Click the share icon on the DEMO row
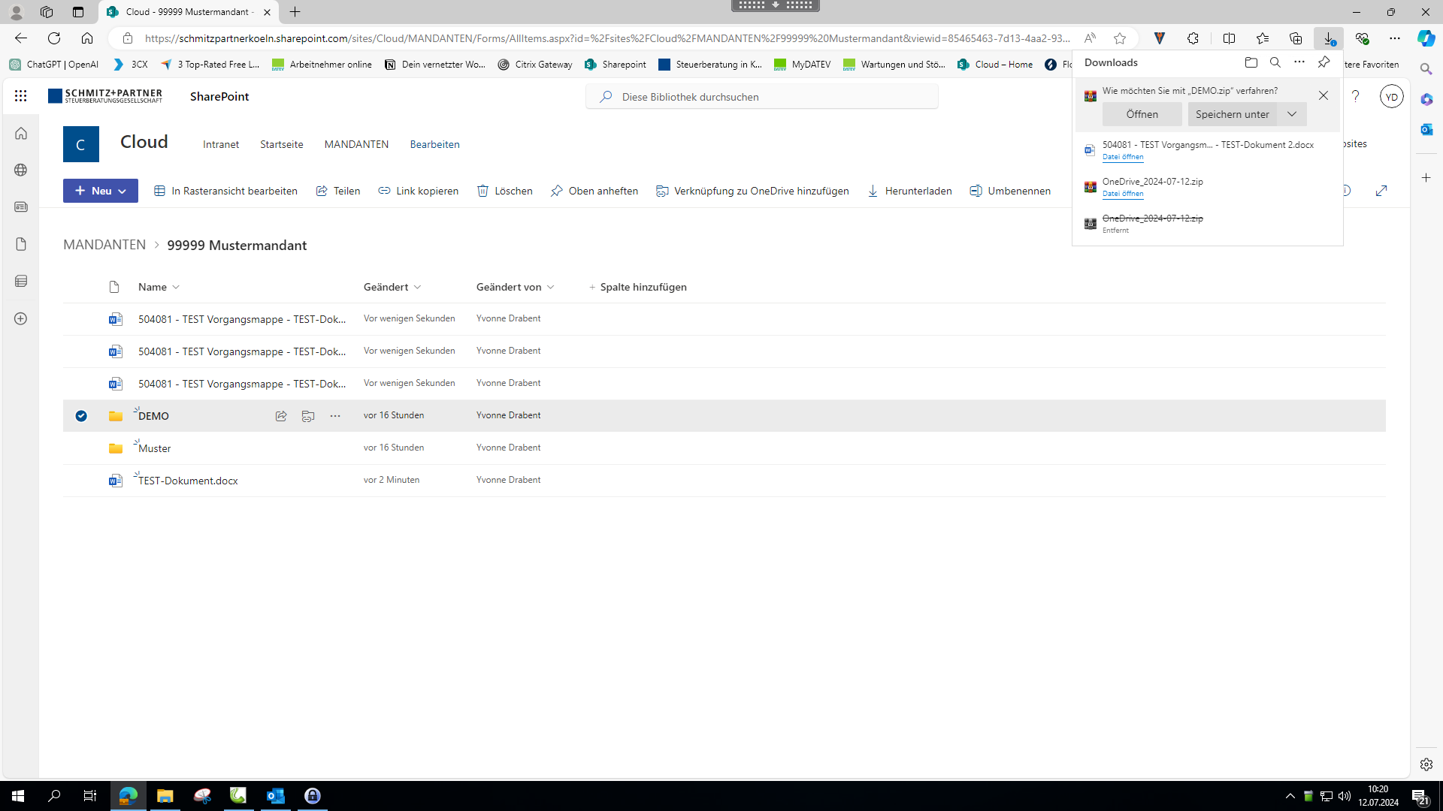Viewport: 1443px width, 811px height. pyautogui.click(x=281, y=416)
